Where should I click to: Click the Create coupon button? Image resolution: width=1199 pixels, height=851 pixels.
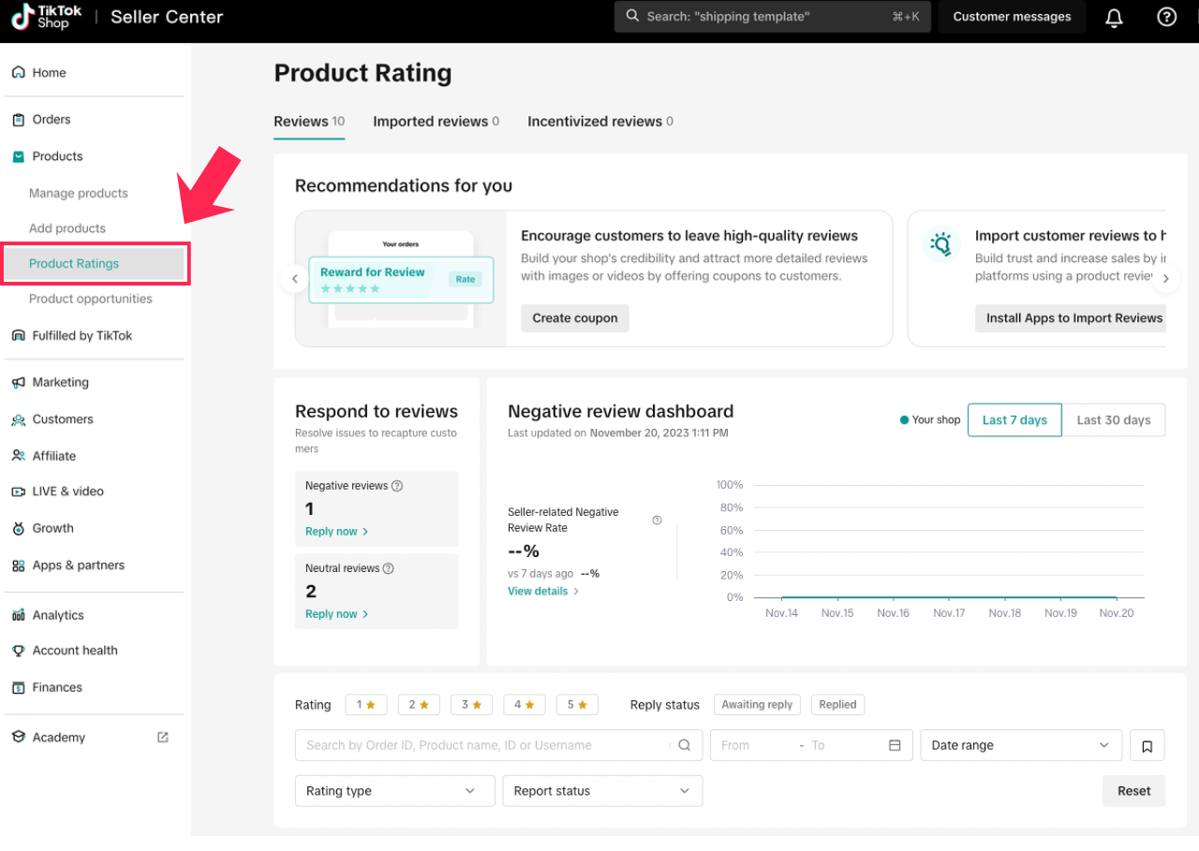[x=575, y=318]
